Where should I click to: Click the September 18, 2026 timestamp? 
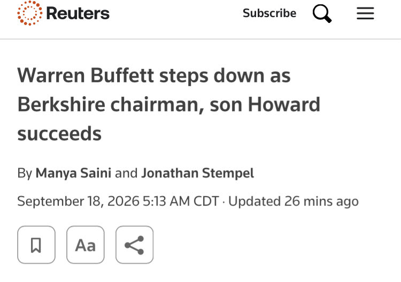tap(78, 201)
